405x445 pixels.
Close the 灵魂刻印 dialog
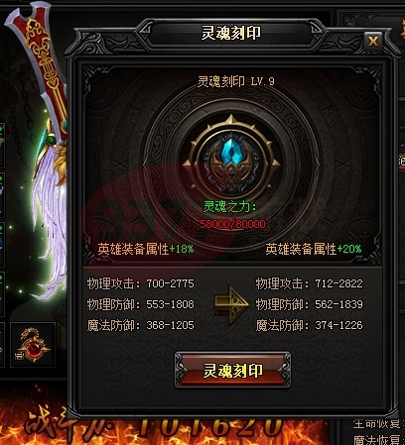click(373, 42)
